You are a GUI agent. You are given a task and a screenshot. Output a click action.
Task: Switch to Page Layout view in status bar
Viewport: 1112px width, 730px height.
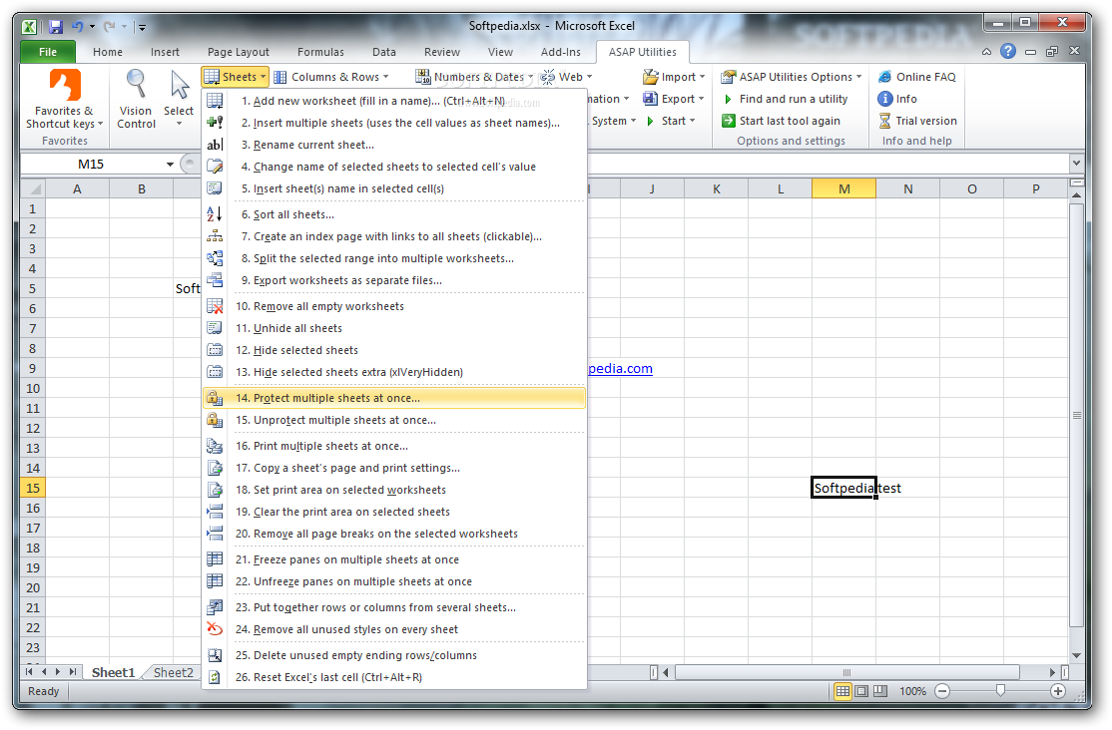click(x=860, y=691)
